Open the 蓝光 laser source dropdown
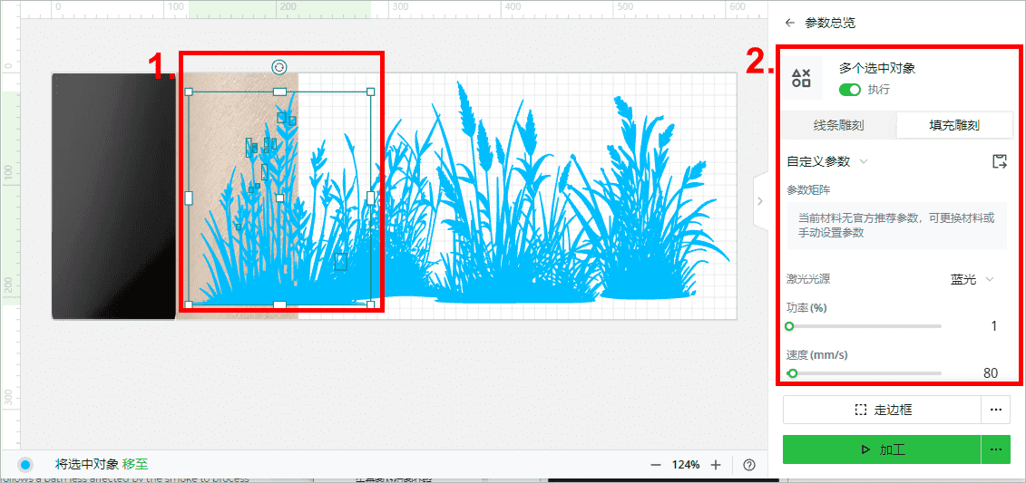The image size is (1026, 483). (972, 279)
